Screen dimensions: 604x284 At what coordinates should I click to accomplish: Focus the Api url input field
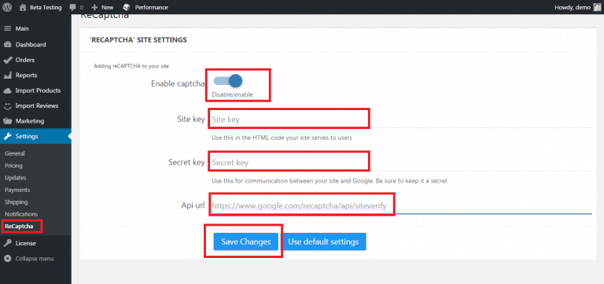[401, 206]
